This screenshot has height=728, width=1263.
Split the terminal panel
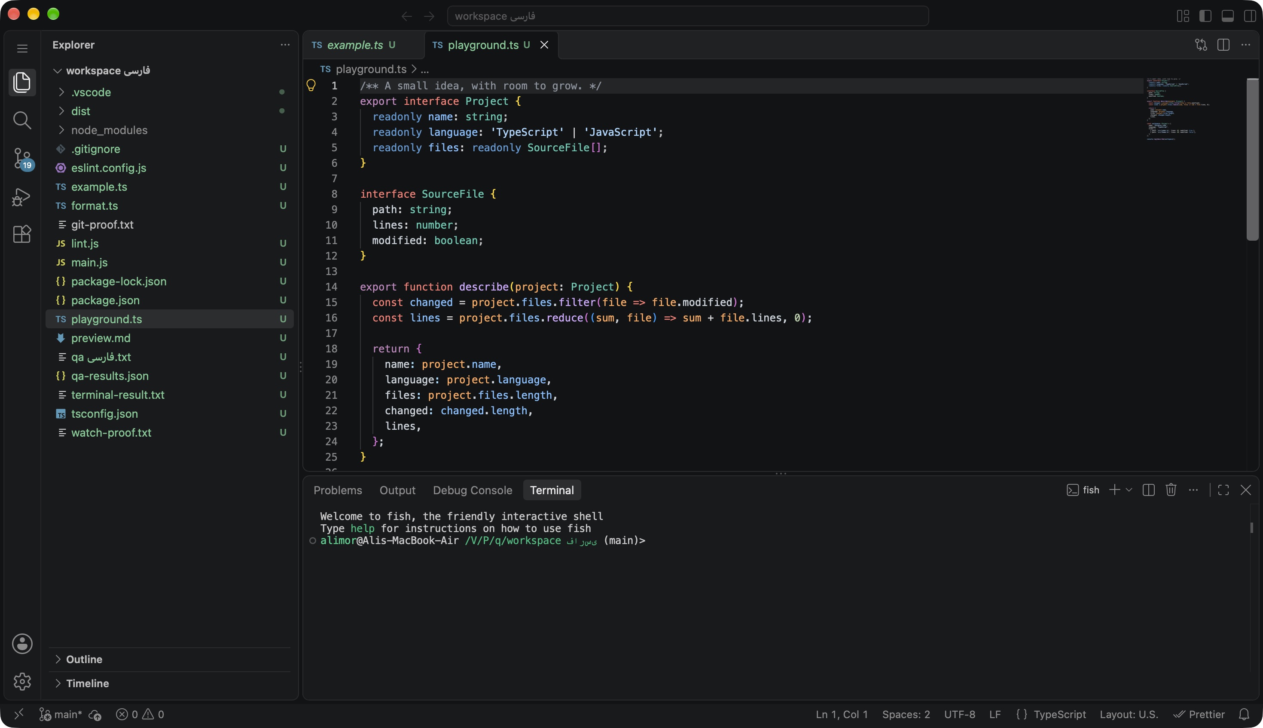point(1149,490)
